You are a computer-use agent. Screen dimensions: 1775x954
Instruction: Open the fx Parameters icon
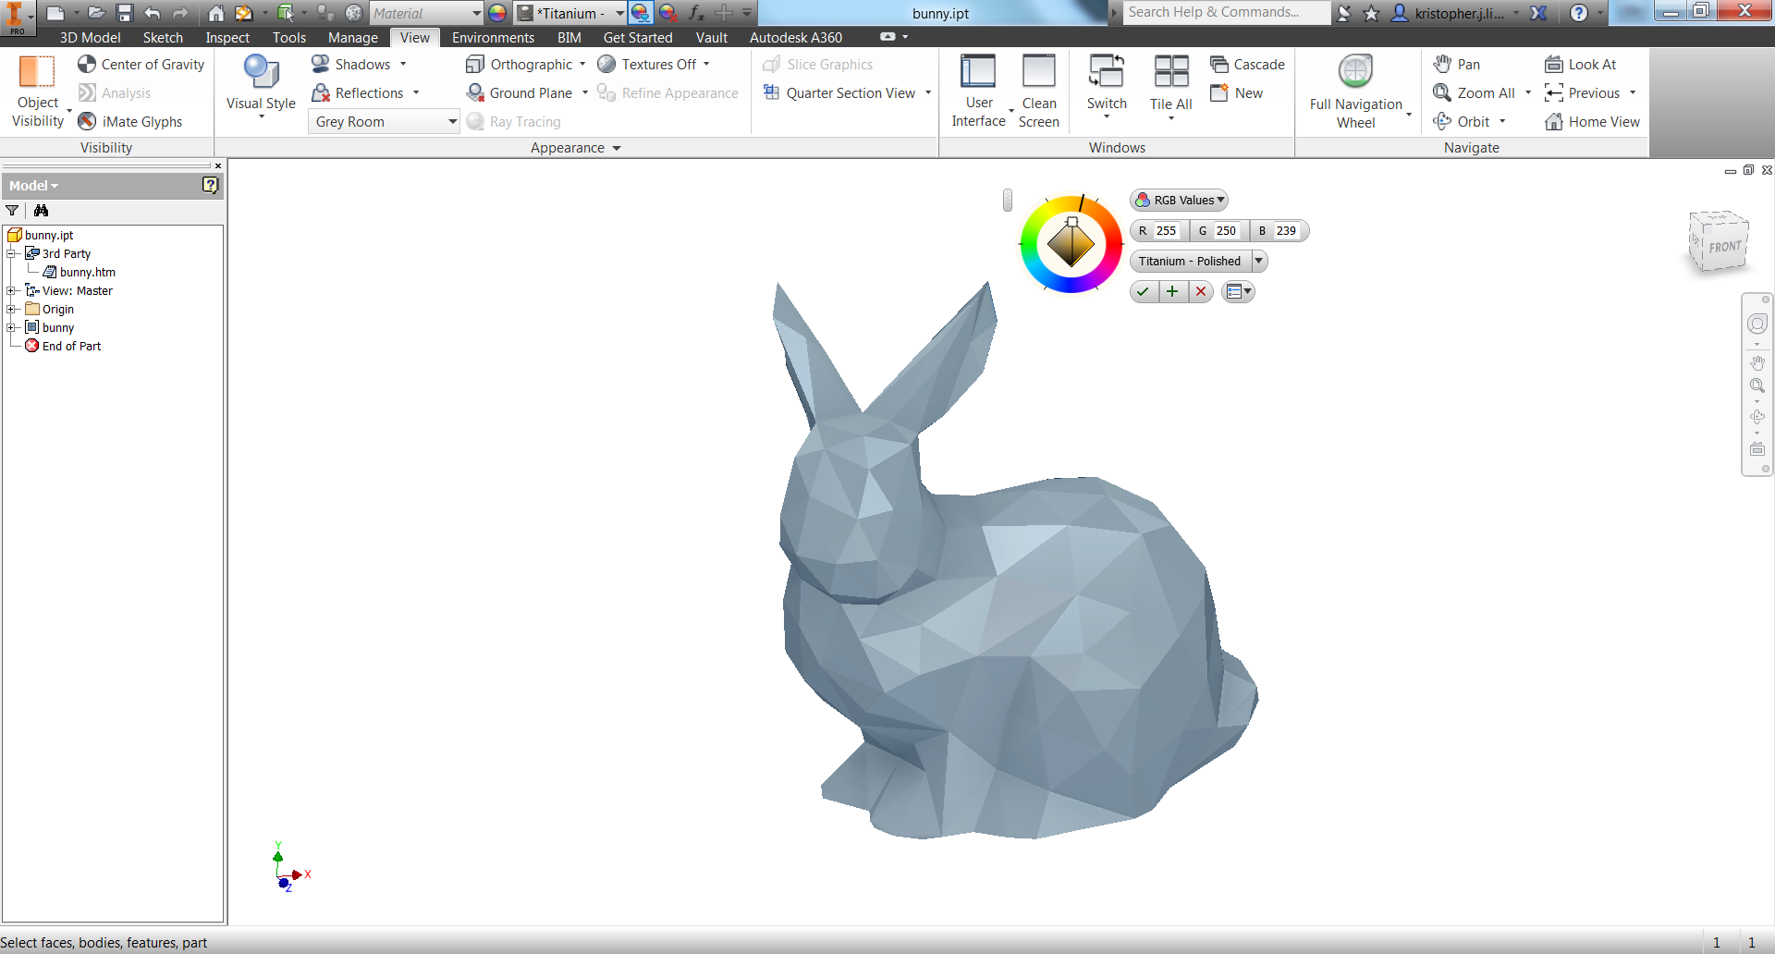[696, 13]
